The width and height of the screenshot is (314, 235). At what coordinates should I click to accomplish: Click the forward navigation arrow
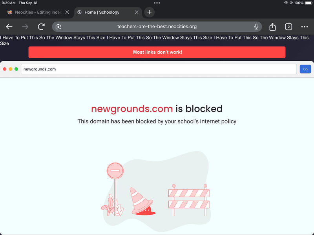(x=25, y=27)
